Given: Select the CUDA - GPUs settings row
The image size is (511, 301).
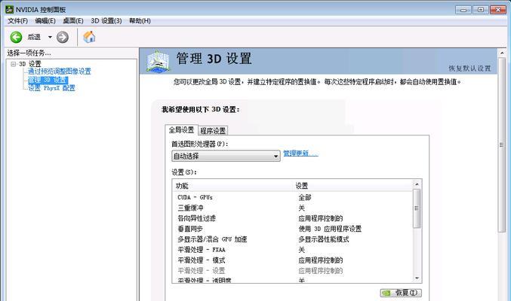Looking at the screenshot, I should point(292,197).
